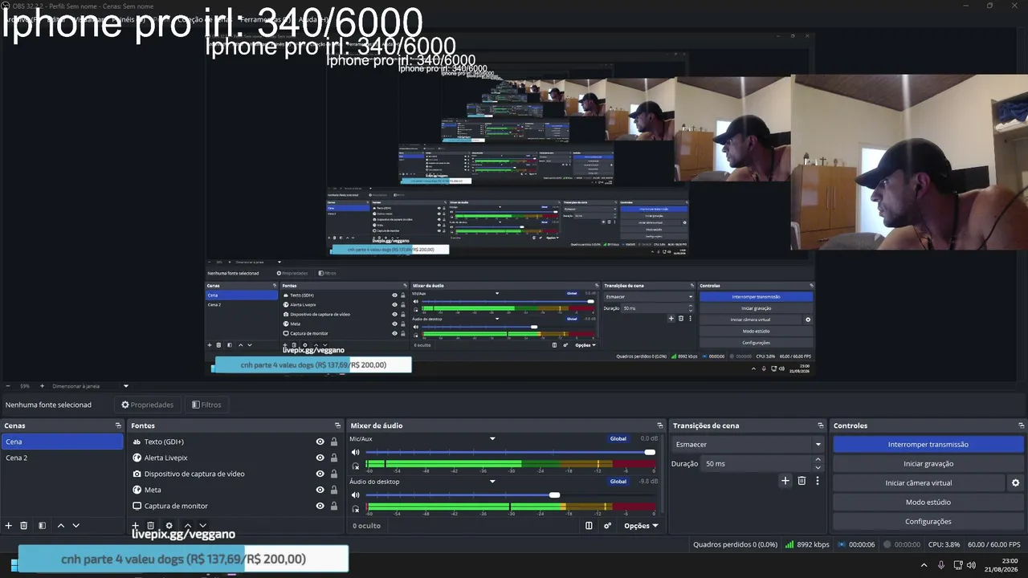This screenshot has width=1028, height=578.
Task: Undock the Fontes panel
Action: (x=338, y=425)
